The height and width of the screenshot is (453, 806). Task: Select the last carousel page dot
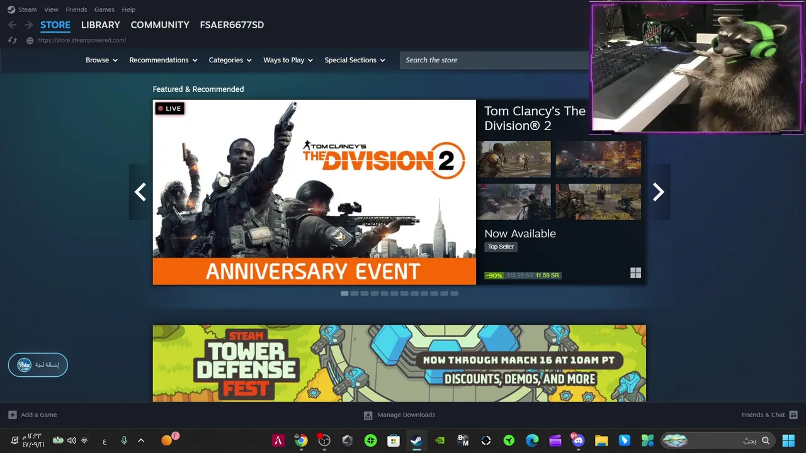coord(455,293)
